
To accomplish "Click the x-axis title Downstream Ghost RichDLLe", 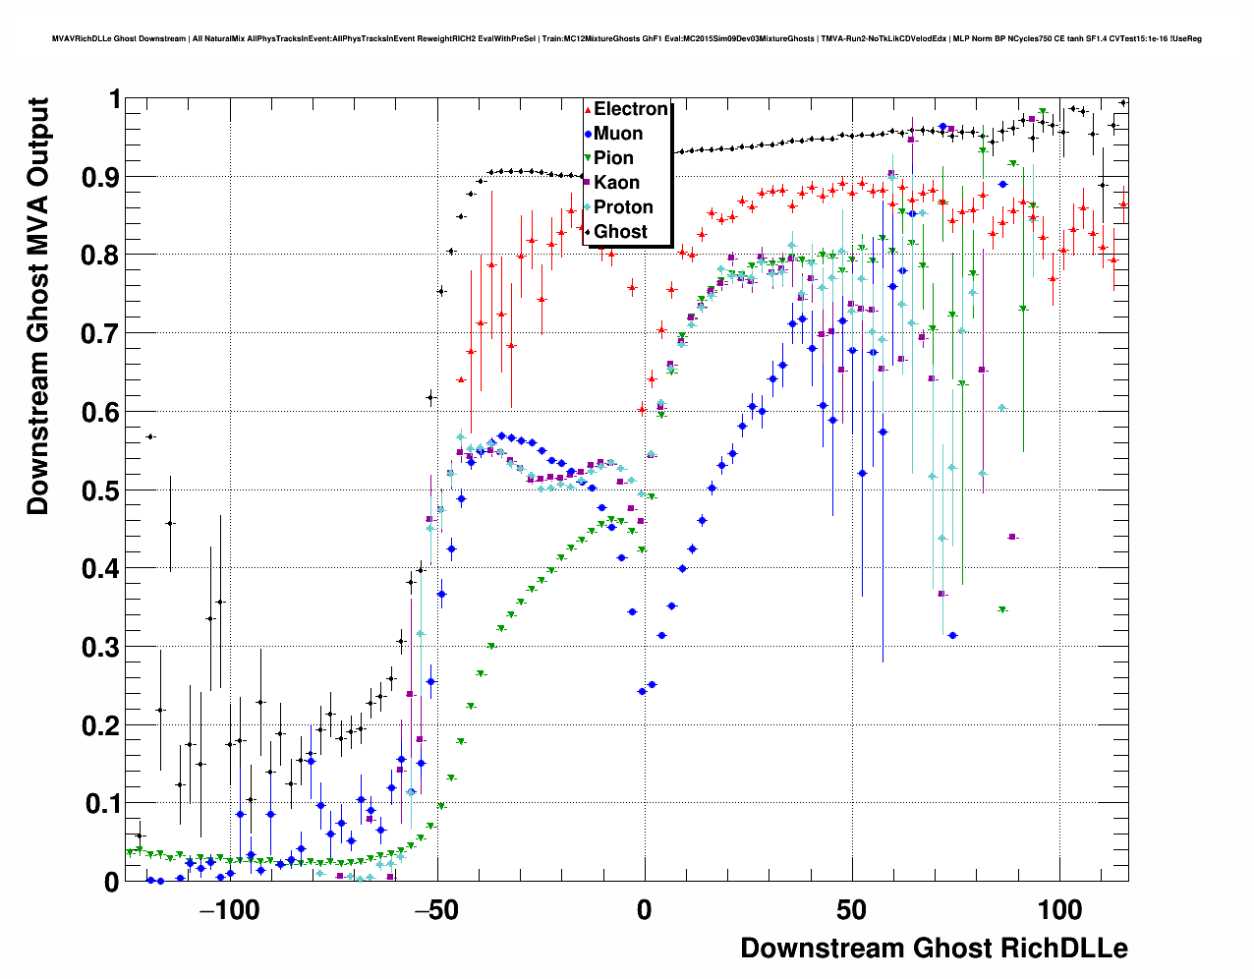I will 934,949.
